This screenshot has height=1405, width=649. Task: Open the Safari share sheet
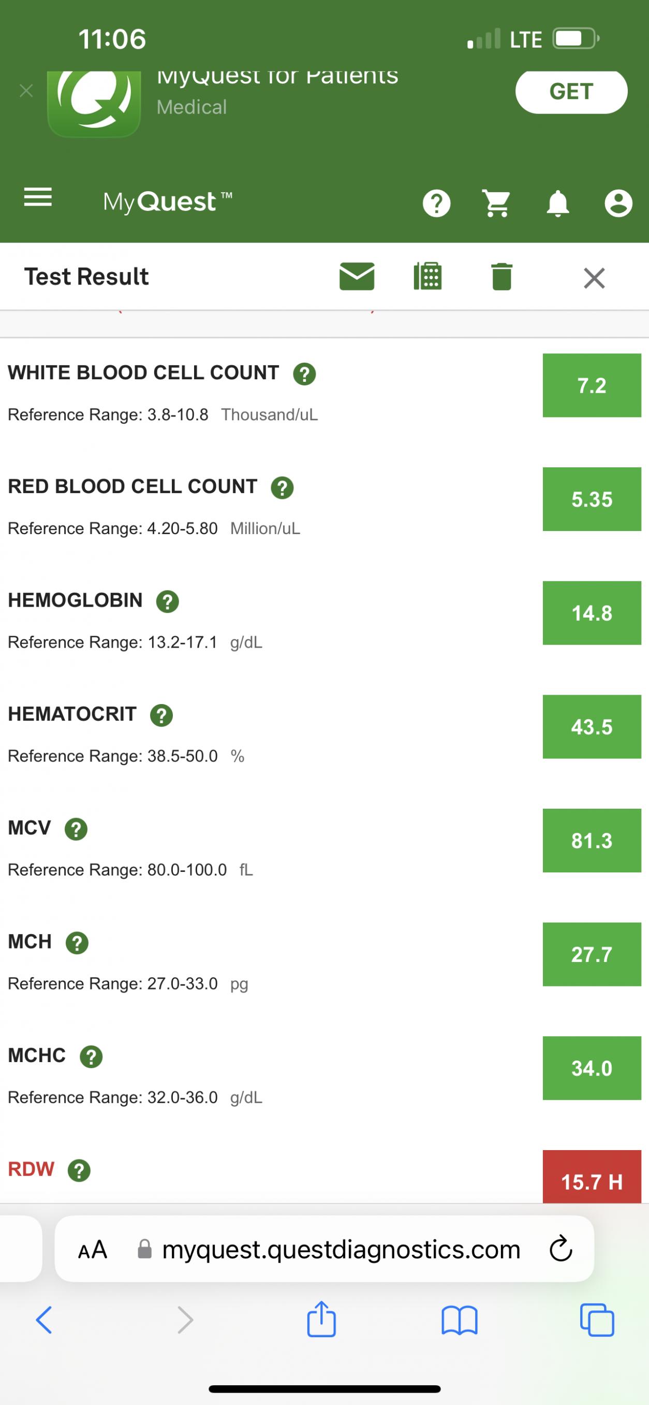321,1320
